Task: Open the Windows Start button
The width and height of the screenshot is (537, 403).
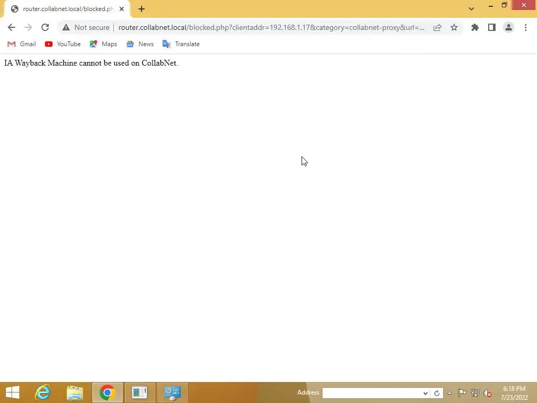Action: point(13,393)
